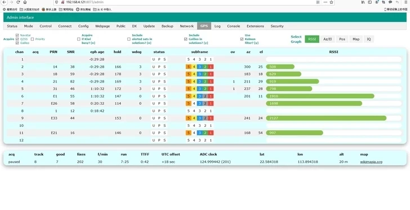The height and width of the screenshot is (210, 410).
Task: Select the Az/El graph button
Action: tap(327, 39)
